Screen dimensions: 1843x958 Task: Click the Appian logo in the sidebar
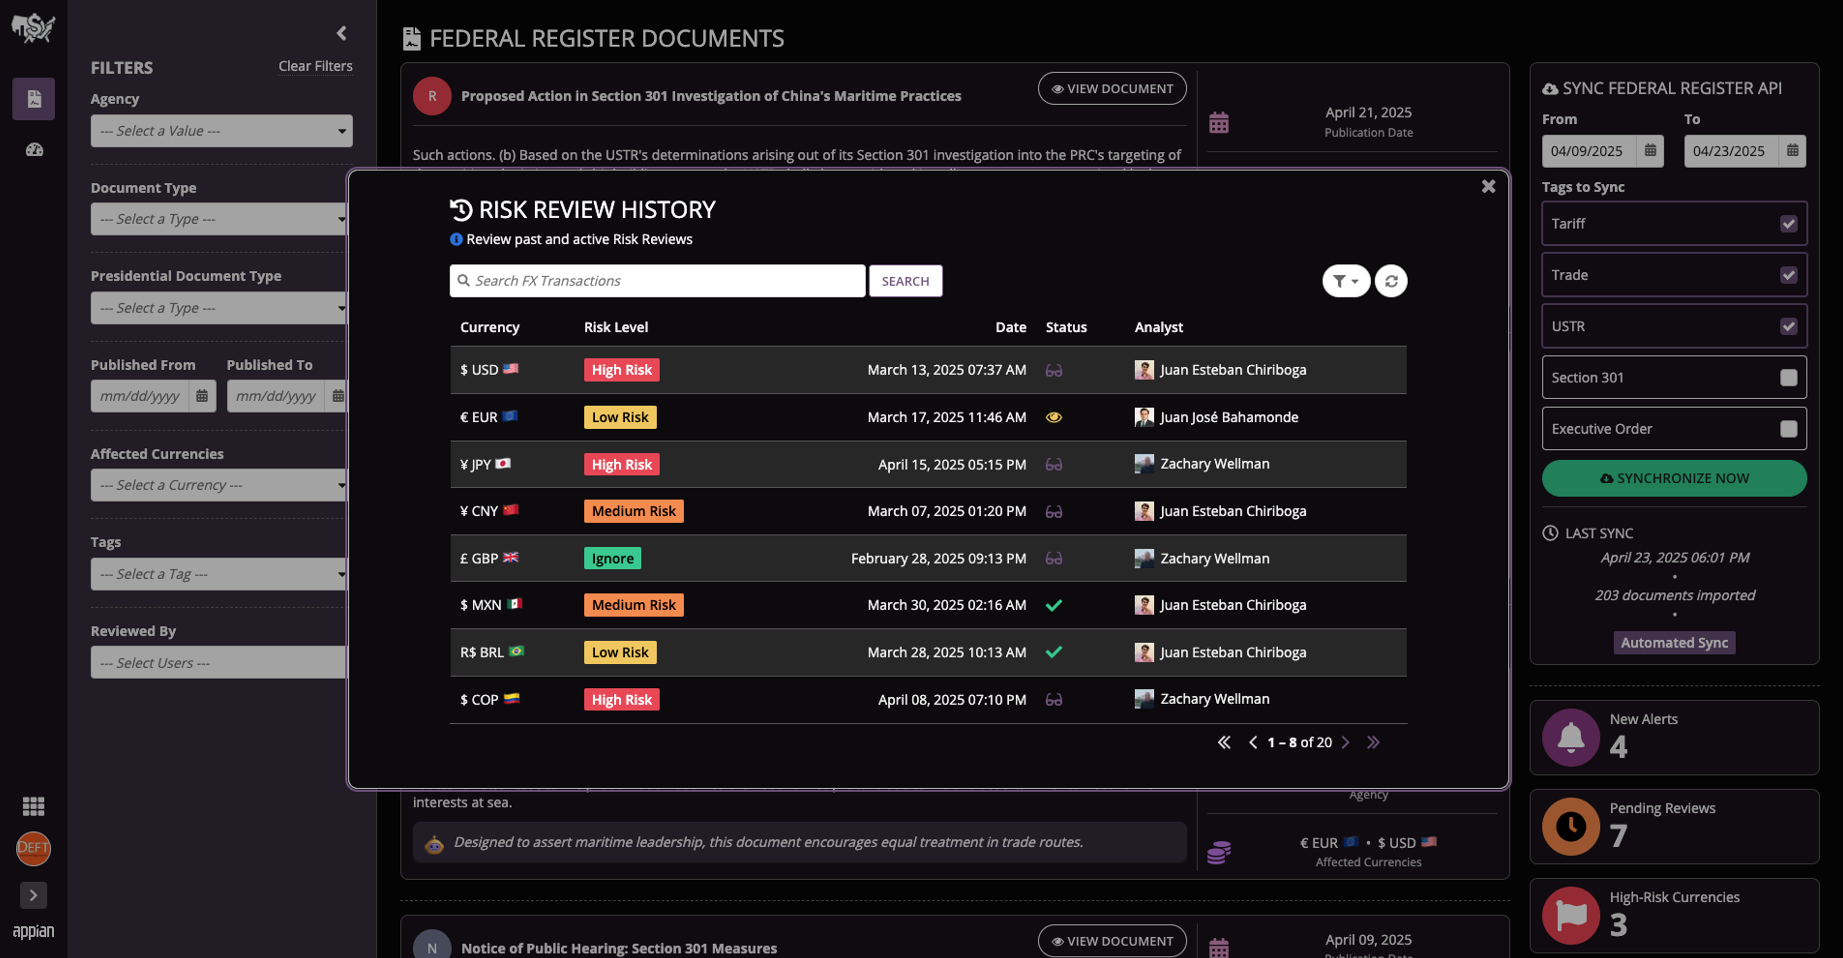(33, 932)
